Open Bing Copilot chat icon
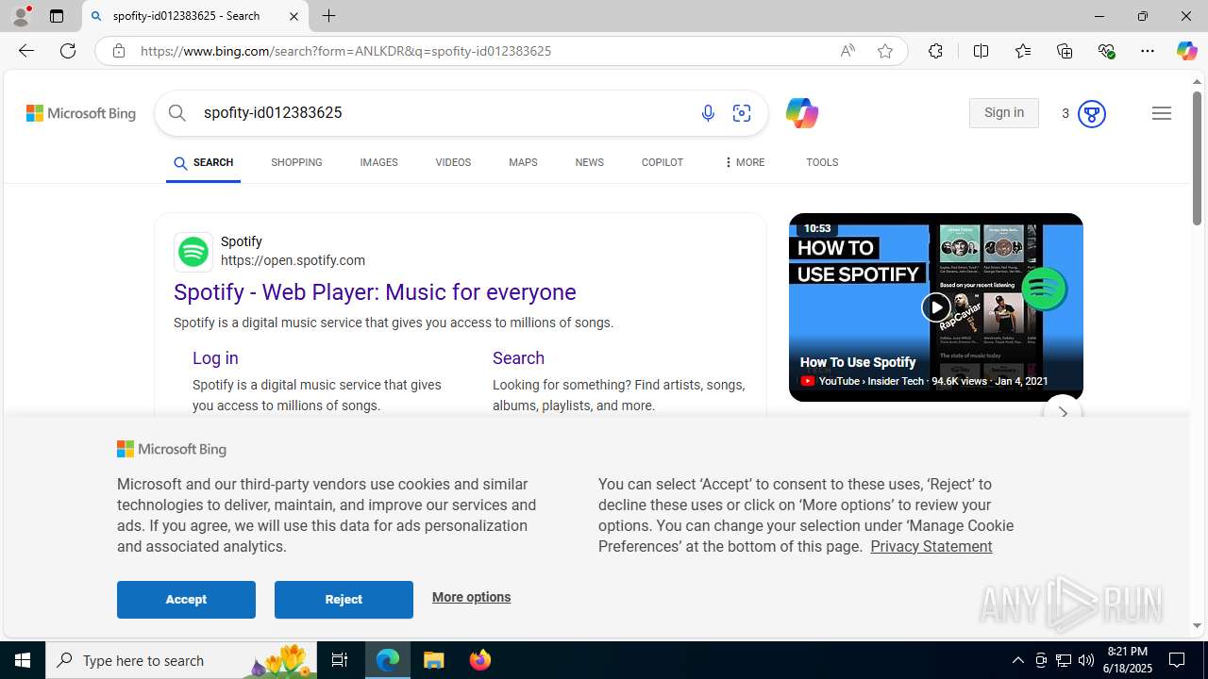Image resolution: width=1208 pixels, height=679 pixels. 801,113
